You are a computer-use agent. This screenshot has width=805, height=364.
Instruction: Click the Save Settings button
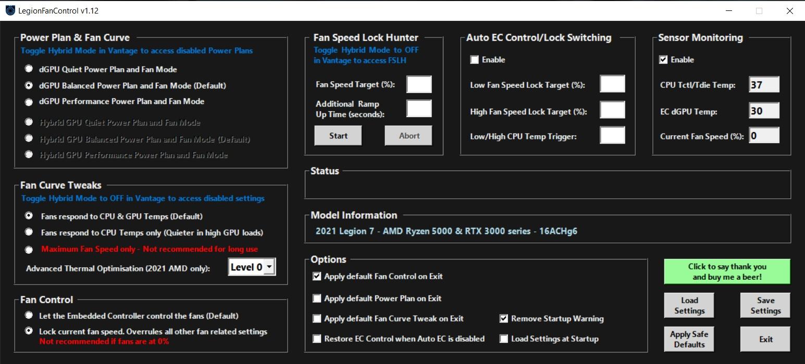tap(765, 305)
